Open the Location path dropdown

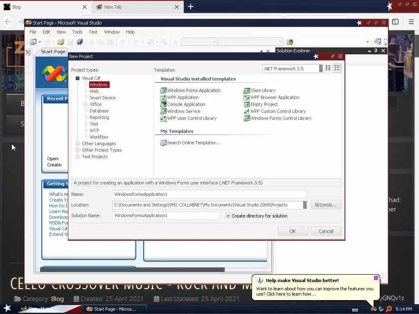pyautogui.click(x=305, y=205)
